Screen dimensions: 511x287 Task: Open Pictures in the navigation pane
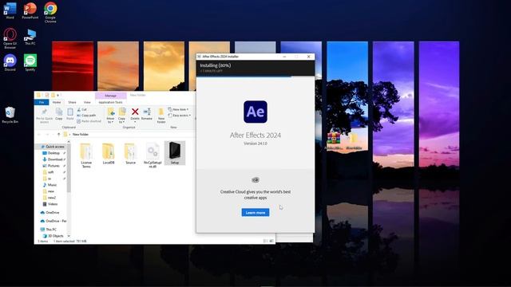point(53,166)
